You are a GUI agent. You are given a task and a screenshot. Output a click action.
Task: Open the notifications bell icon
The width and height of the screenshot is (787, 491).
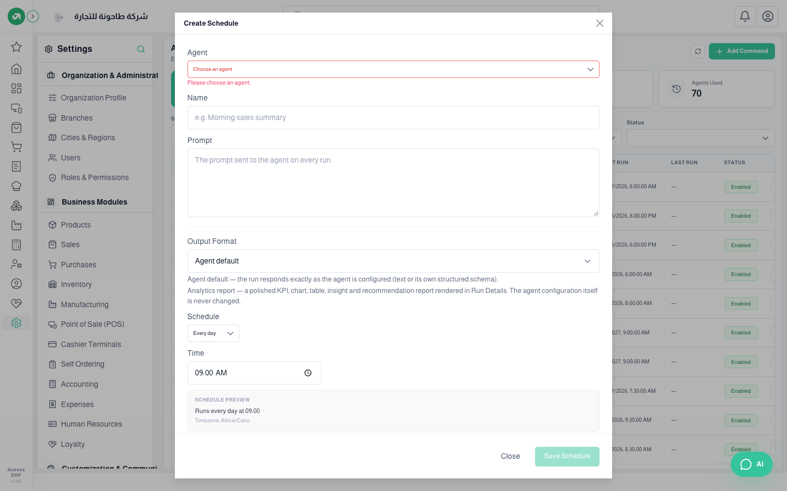tap(745, 16)
